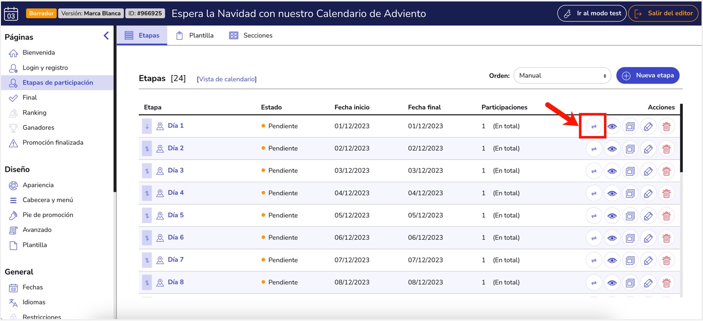This screenshot has width=703, height=321.
Task: Preview Día 4 with the eye icon
Action: 612,193
